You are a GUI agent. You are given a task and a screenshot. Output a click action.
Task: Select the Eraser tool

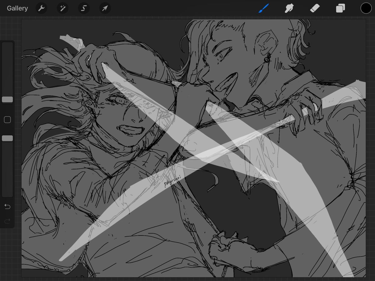[315, 8]
